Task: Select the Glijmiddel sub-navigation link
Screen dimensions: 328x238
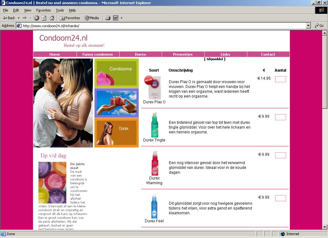Action: coord(215,59)
